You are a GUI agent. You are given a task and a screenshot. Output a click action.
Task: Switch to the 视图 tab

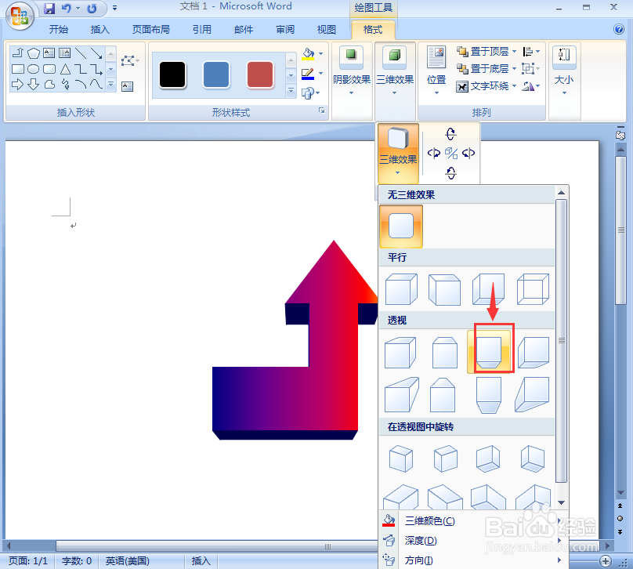(326, 30)
